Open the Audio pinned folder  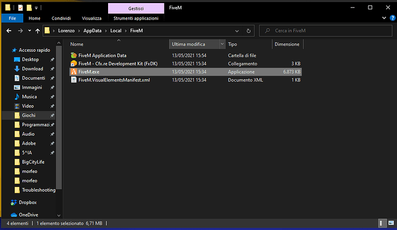(x=28, y=134)
